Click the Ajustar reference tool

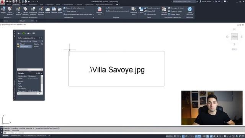pos(60,10)
